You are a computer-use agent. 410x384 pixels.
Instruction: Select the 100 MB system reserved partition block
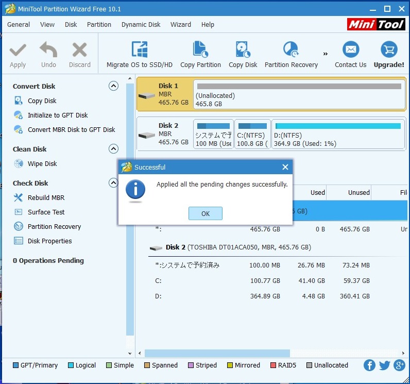click(x=213, y=134)
